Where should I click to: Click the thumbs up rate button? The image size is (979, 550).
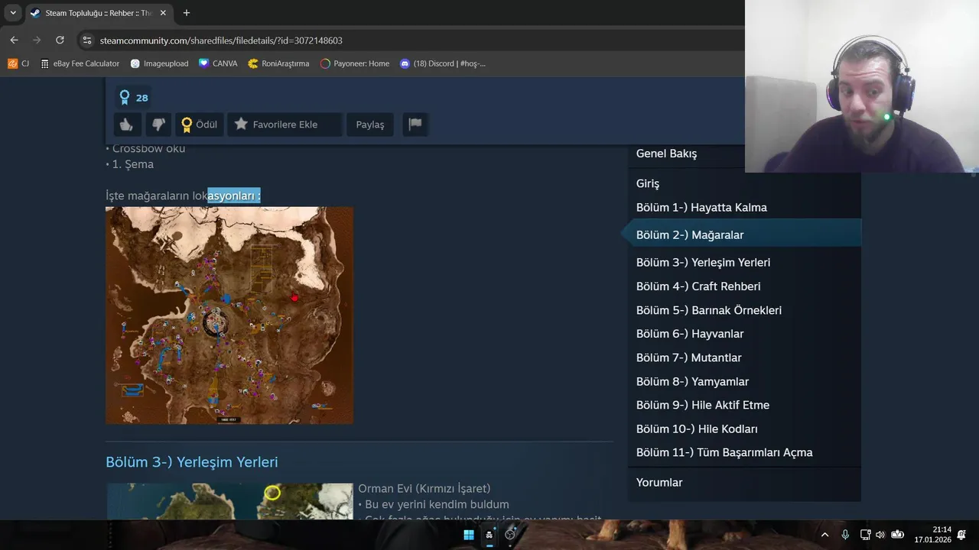coord(127,125)
